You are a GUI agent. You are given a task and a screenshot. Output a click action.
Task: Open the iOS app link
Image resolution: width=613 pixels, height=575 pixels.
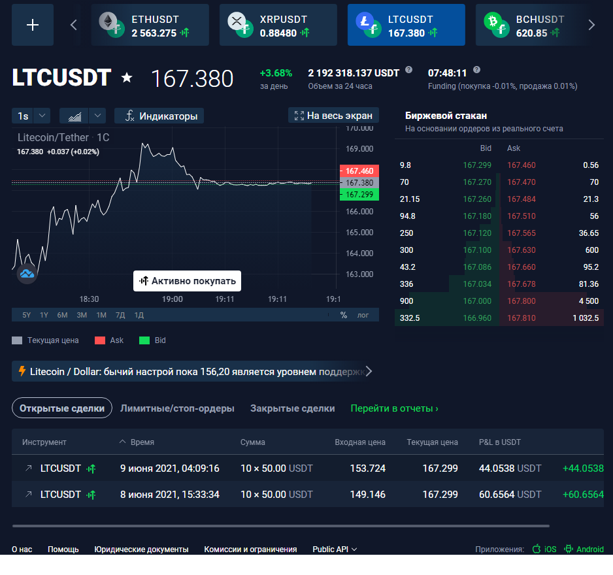tap(544, 550)
